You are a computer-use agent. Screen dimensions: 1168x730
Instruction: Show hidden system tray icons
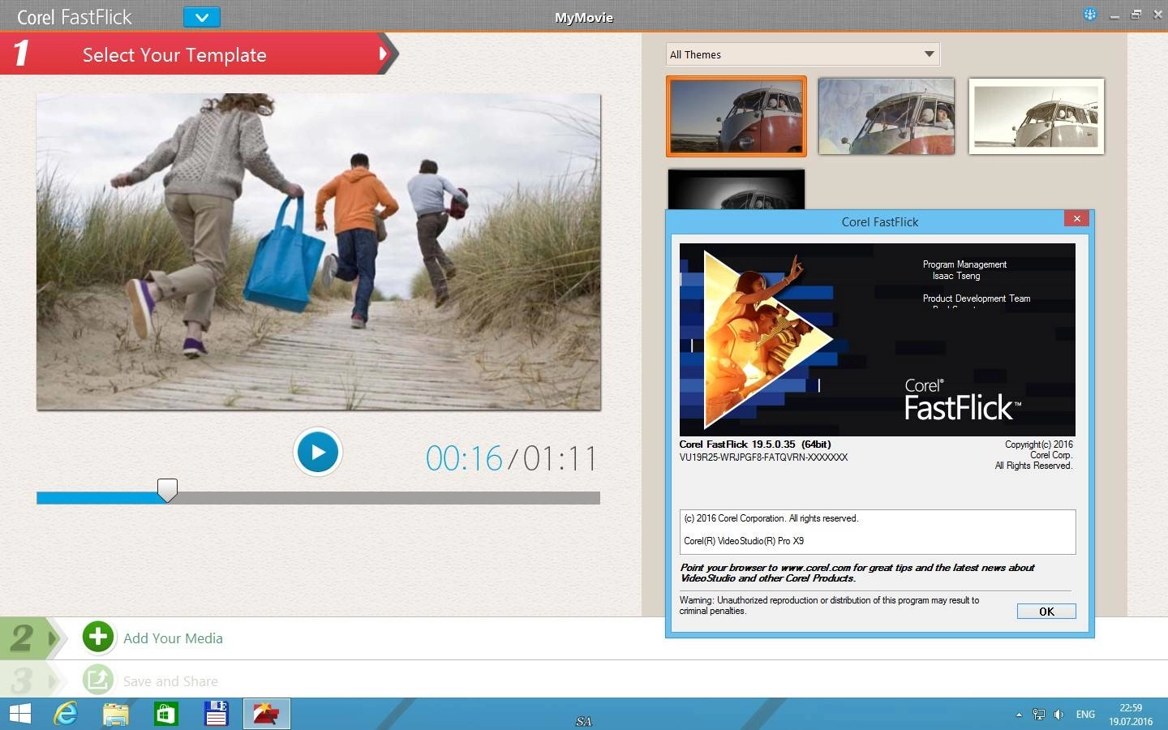tap(1019, 715)
